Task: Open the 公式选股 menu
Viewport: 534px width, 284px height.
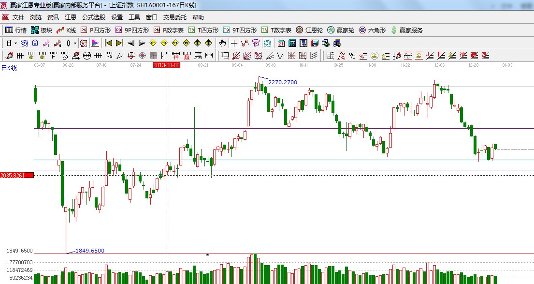Action: tap(93, 17)
